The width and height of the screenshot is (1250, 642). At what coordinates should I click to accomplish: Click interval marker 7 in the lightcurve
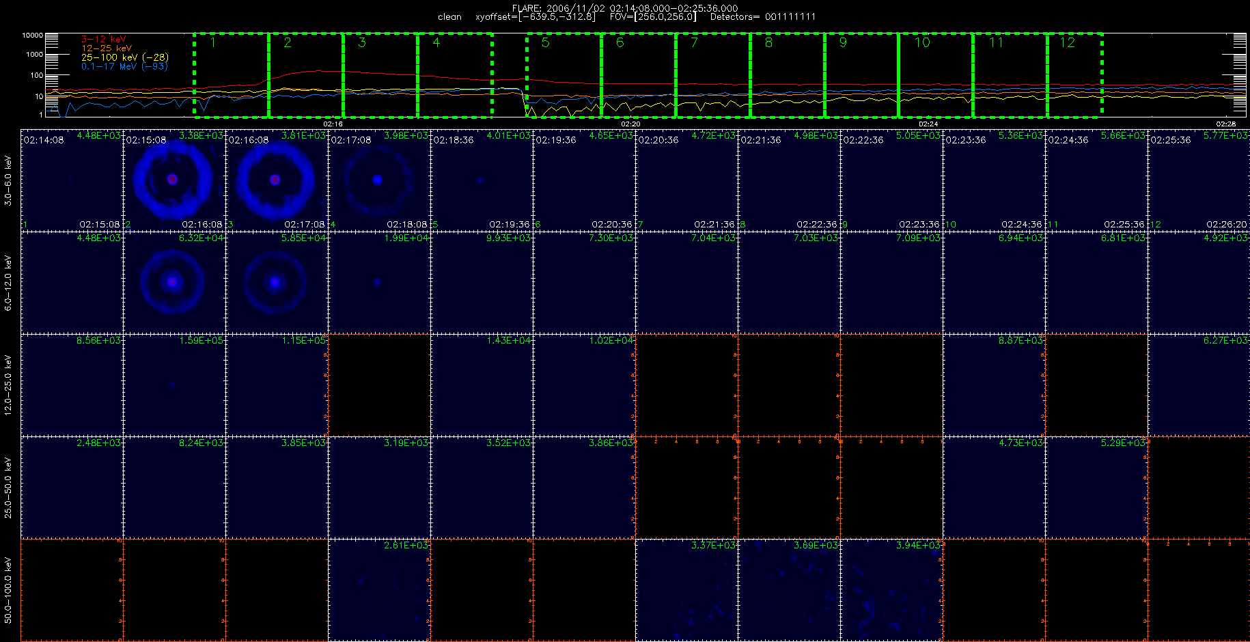pyautogui.click(x=694, y=43)
